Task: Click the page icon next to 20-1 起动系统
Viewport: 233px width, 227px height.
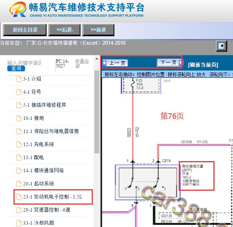Action: point(19,183)
